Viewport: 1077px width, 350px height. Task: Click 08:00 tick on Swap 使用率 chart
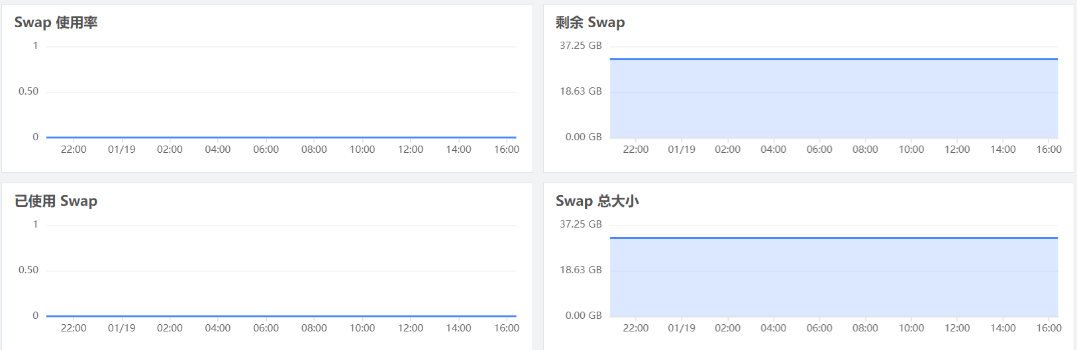pyautogui.click(x=314, y=150)
